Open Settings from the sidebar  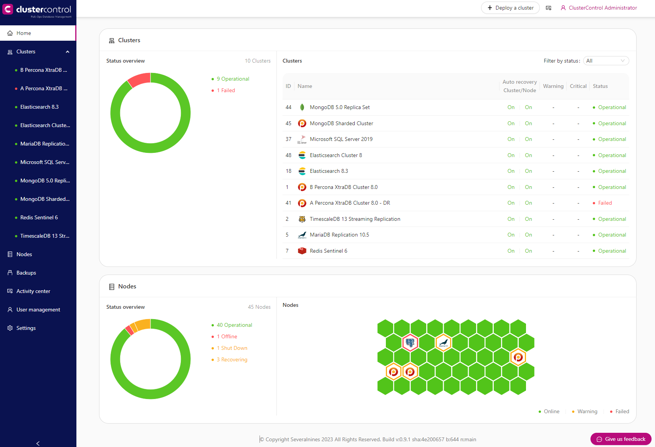coord(26,328)
